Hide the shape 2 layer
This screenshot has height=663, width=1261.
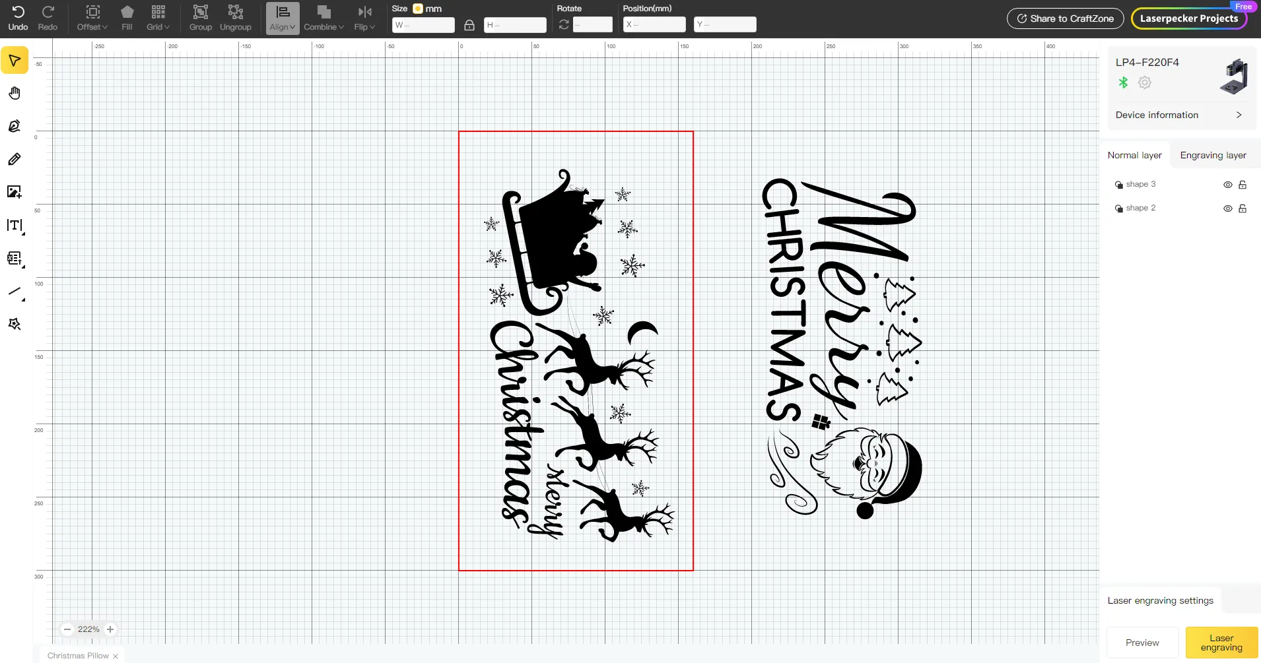pyautogui.click(x=1227, y=208)
